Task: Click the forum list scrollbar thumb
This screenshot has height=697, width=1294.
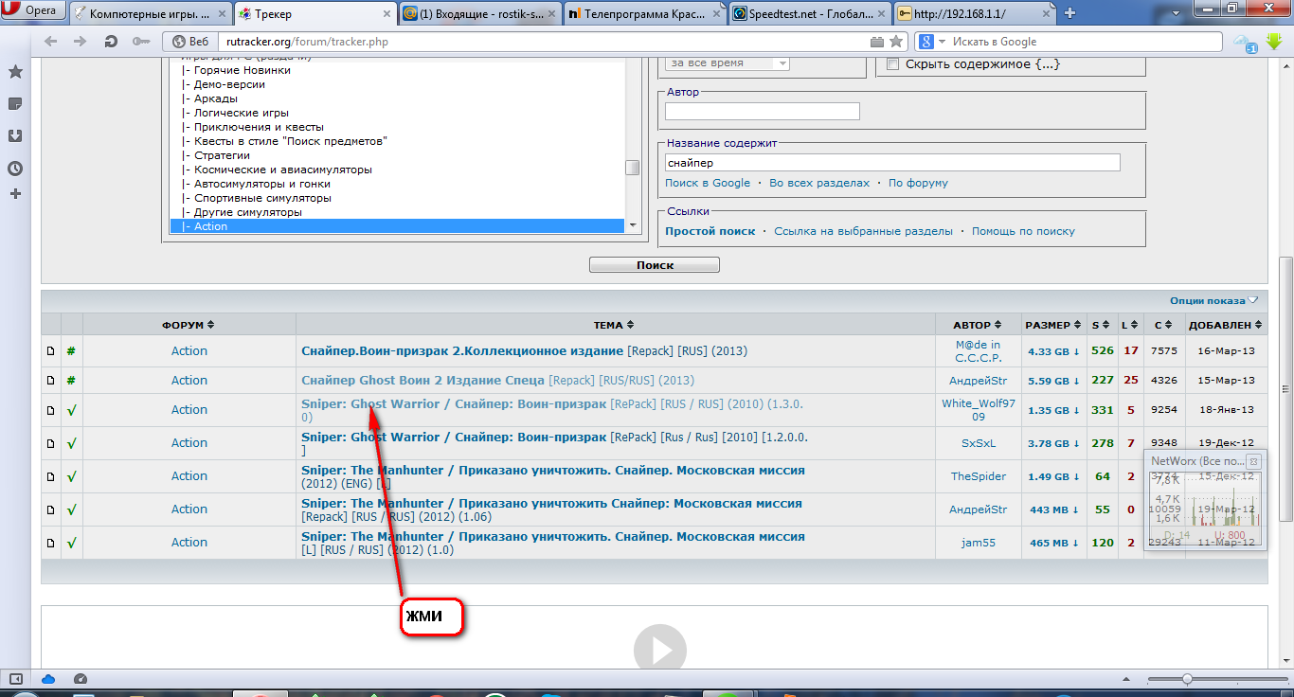Action: coord(632,168)
